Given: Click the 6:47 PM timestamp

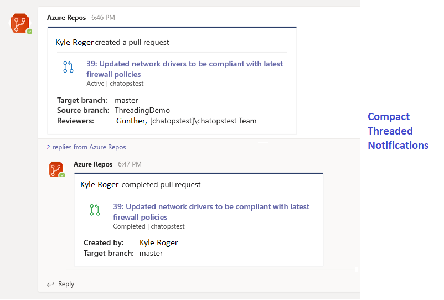Looking at the screenshot, I should click(130, 164).
